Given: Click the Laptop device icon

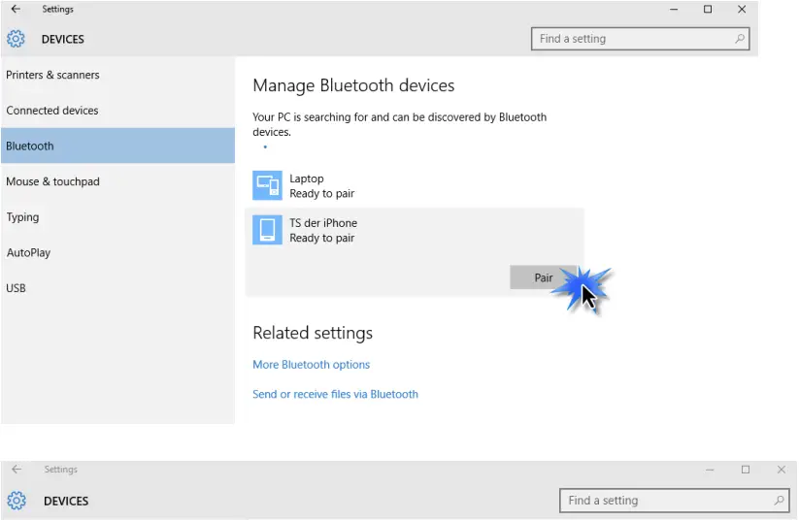Looking at the screenshot, I should pyautogui.click(x=267, y=185).
